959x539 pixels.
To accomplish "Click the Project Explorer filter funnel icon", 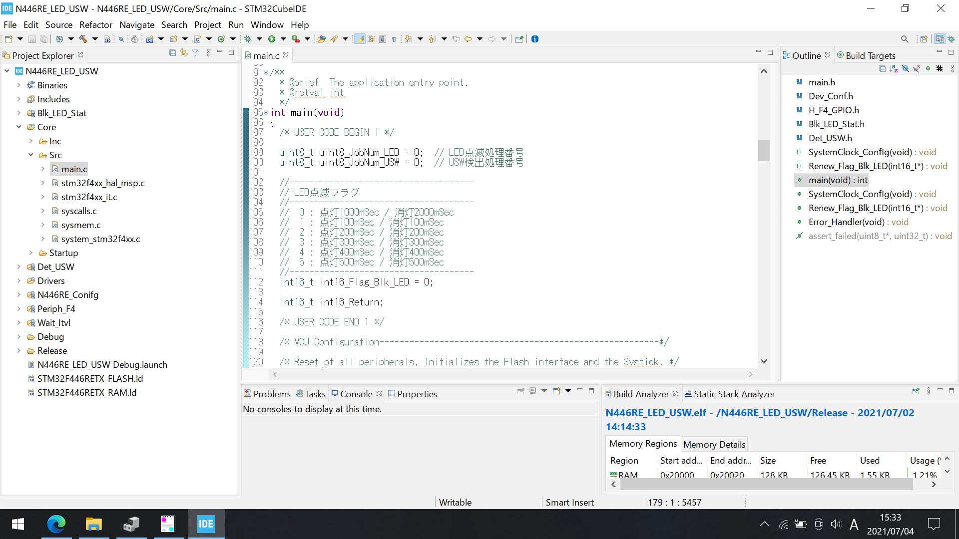I will (195, 53).
